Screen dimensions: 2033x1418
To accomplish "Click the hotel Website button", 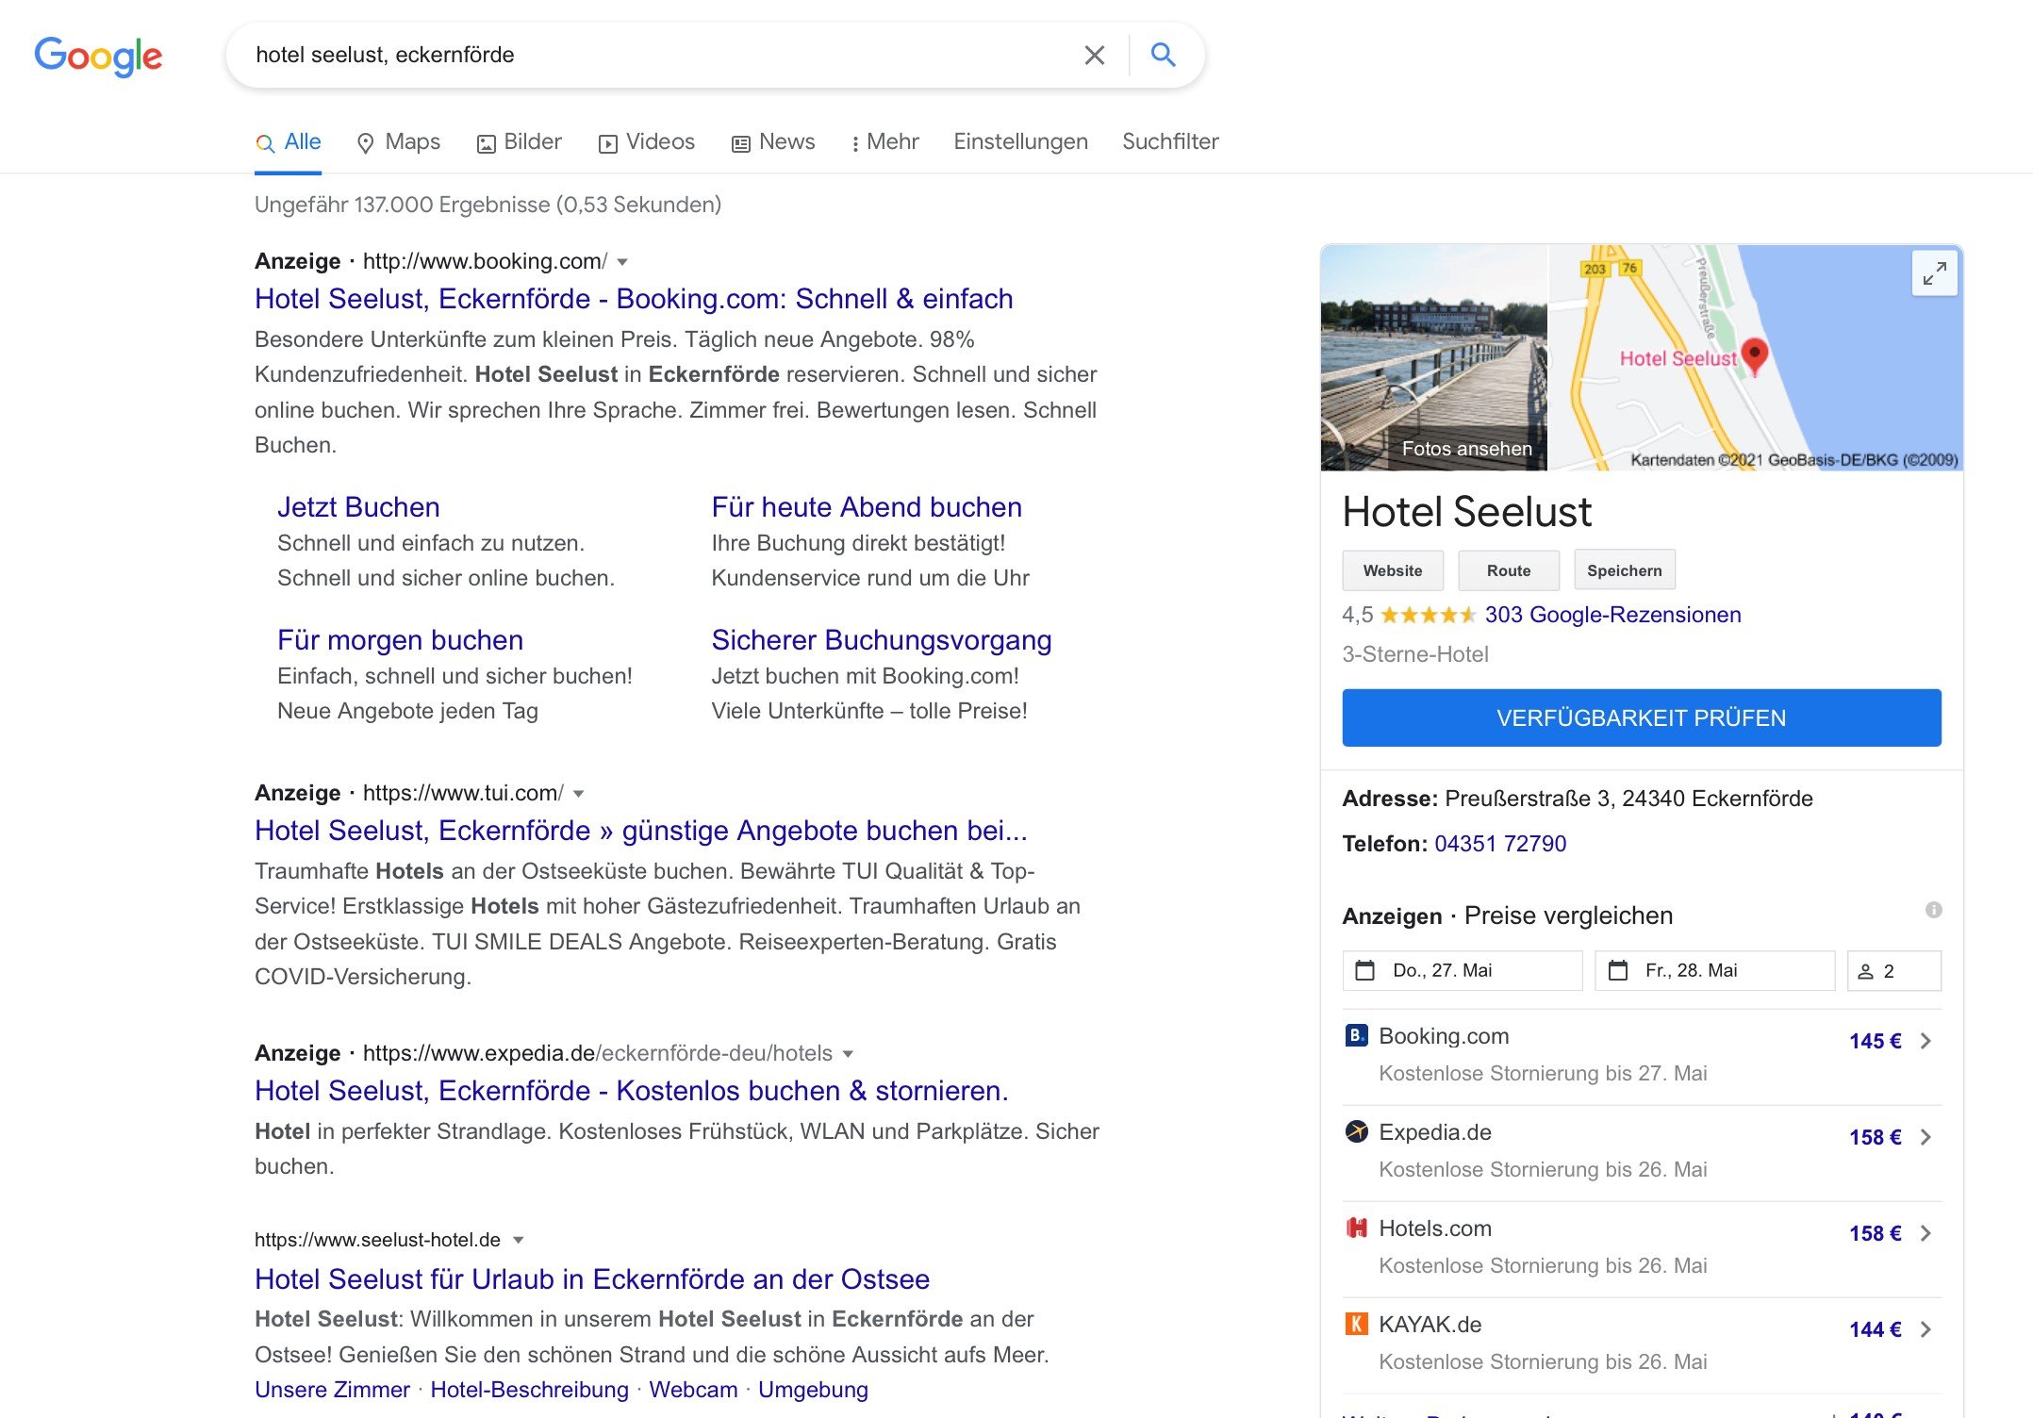I will click(x=1392, y=570).
